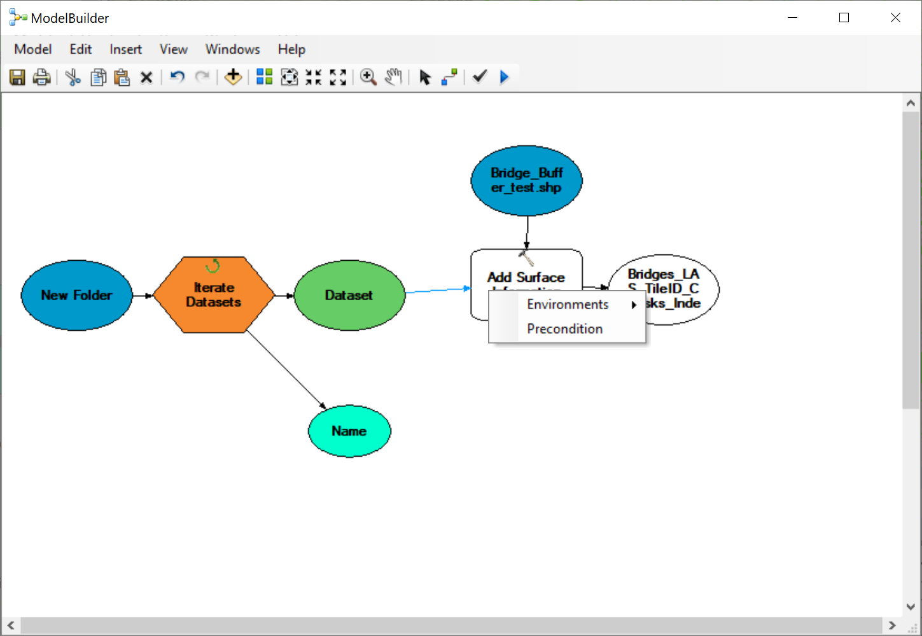This screenshot has height=636, width=922.
Task: Click the vertical scrollbar down arrow
Action: pos(911,607)
